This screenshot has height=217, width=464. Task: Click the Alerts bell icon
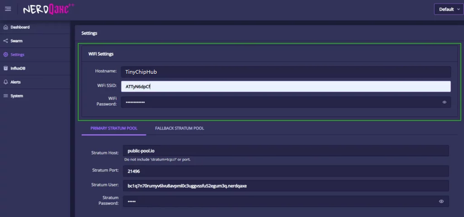click(5, 82)
